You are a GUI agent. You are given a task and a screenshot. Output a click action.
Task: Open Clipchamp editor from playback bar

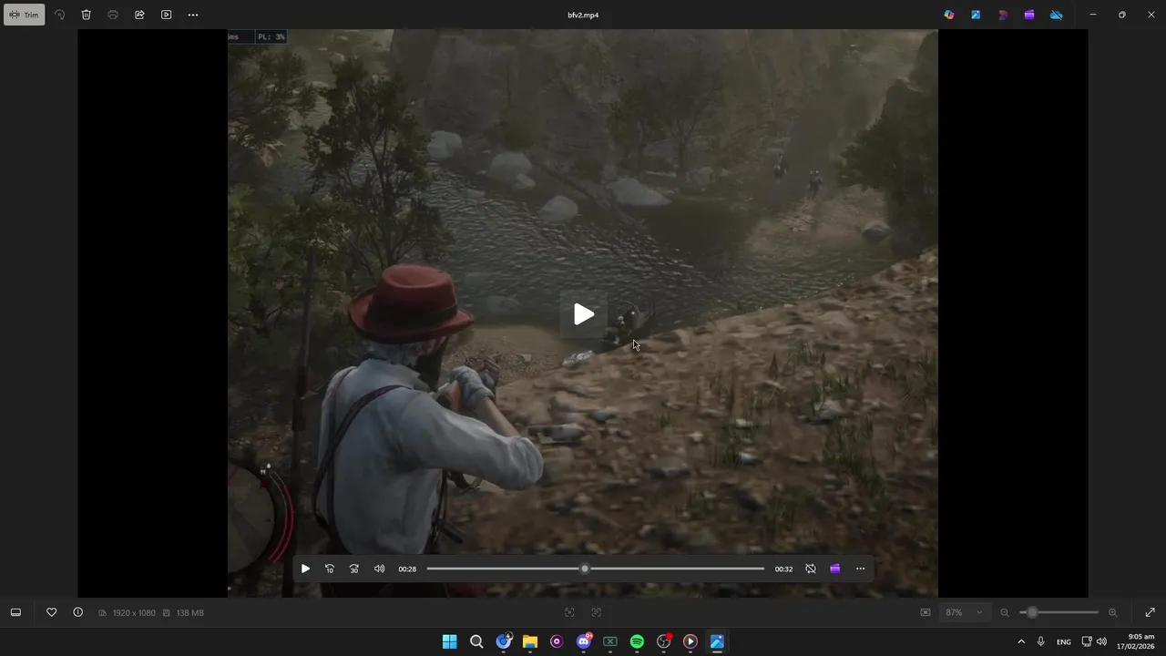coord(835,569)
